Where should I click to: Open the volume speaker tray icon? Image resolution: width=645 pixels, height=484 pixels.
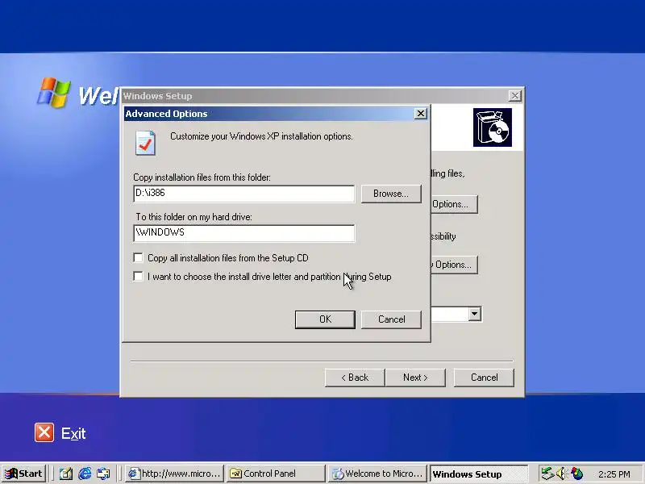coord(561,474)
